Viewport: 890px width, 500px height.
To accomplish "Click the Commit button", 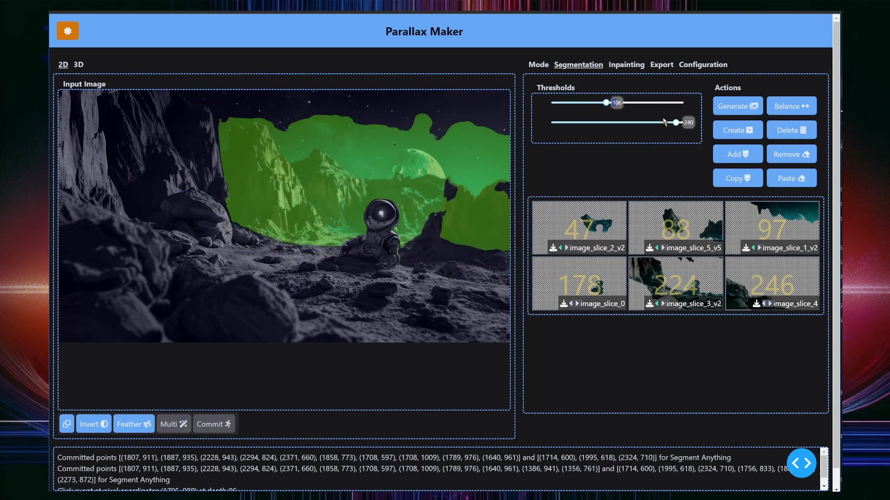I will point(214,424).
